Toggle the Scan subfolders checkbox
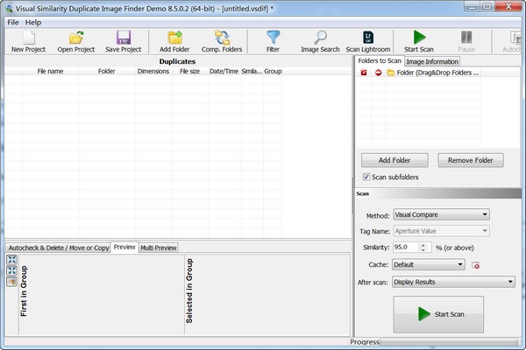The height and width of the screenshot is (350, 526). pos(366,177)
